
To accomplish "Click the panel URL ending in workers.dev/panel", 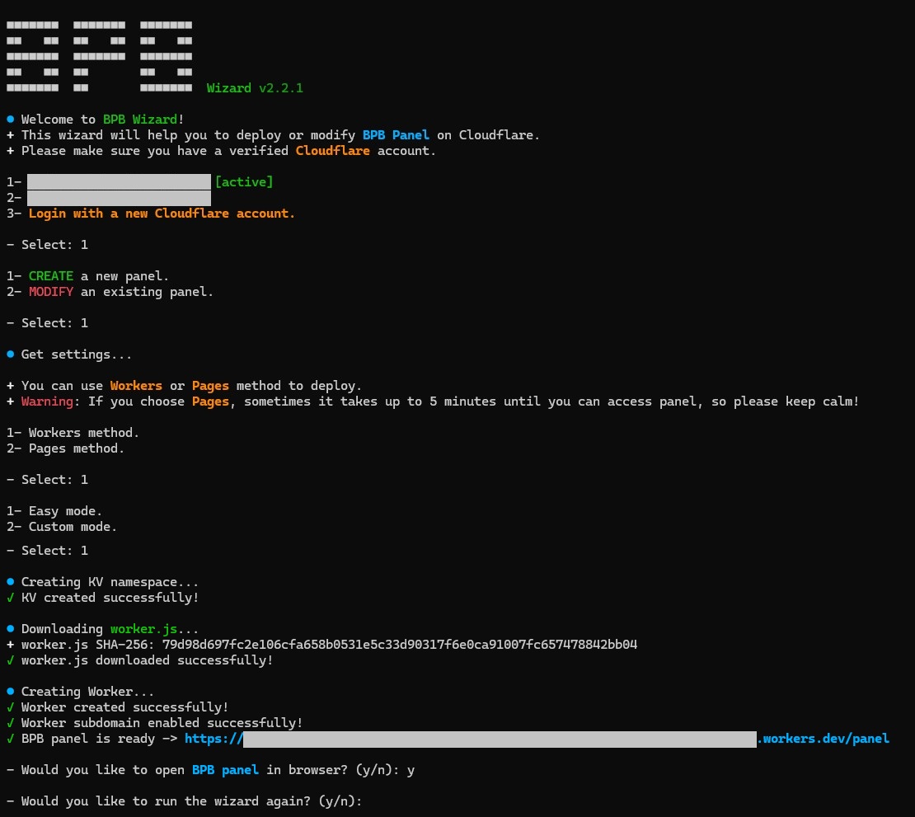I will click(x=537, y=739).
